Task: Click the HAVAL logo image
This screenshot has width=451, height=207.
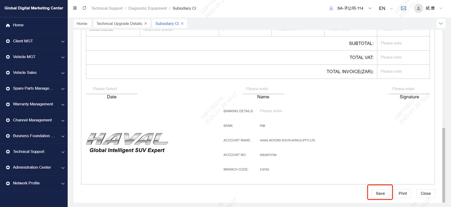Action: (127, 143)
